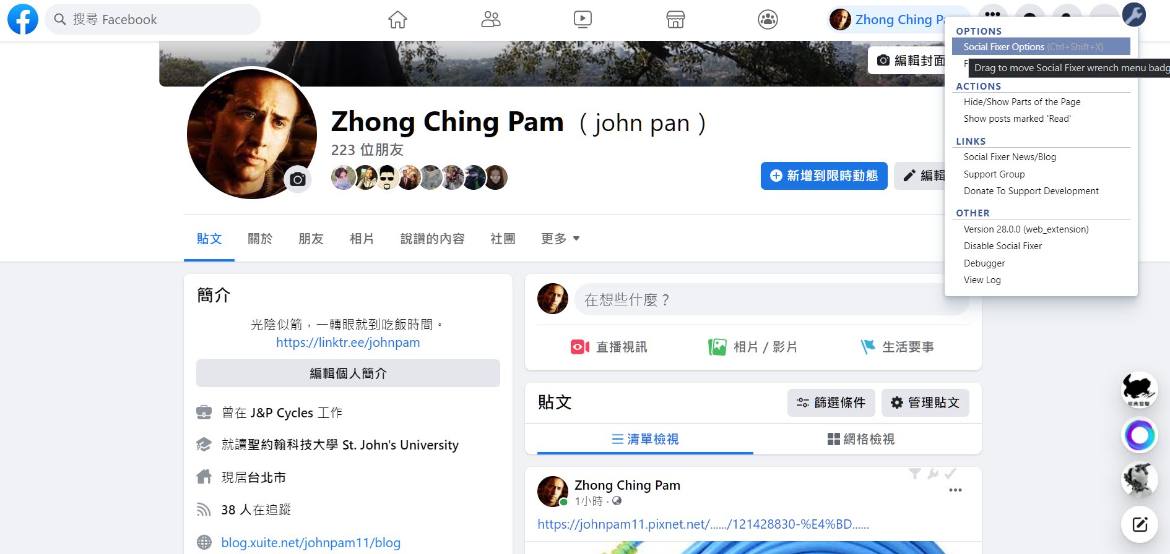Open Social Fixer Options menu entry

[1041, 47]
